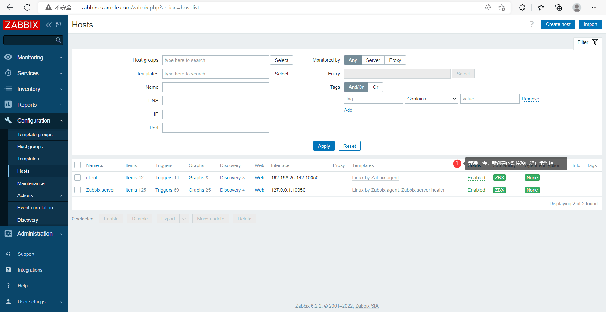
Task: Expand the Monitoring menu section
Action: [61, 57]
